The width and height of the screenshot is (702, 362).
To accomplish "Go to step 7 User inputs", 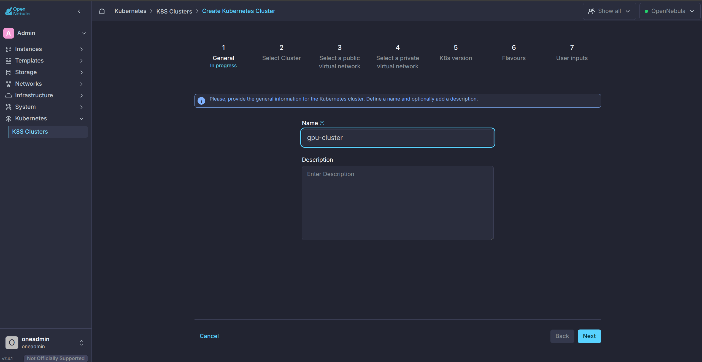I will pyautogui.click(x=572, y=53).
